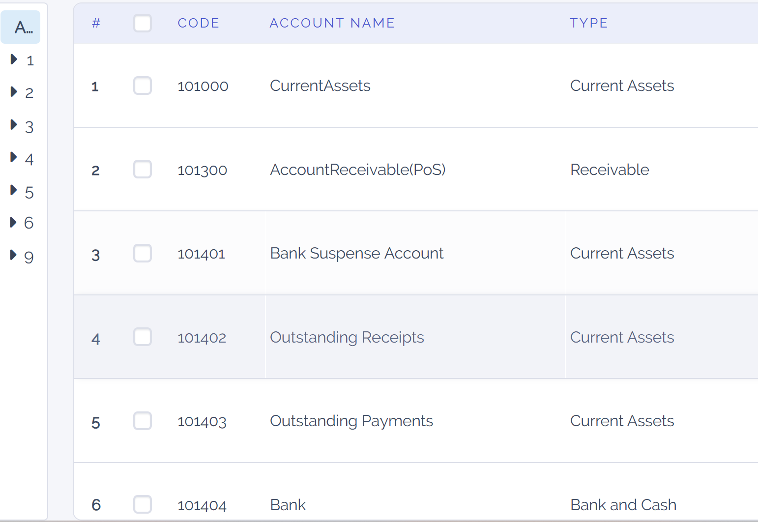The width and height of the screenshot is (758, 522).
Task: Check the Bank account 101404 row checkbox
Action: click(143, 504)
